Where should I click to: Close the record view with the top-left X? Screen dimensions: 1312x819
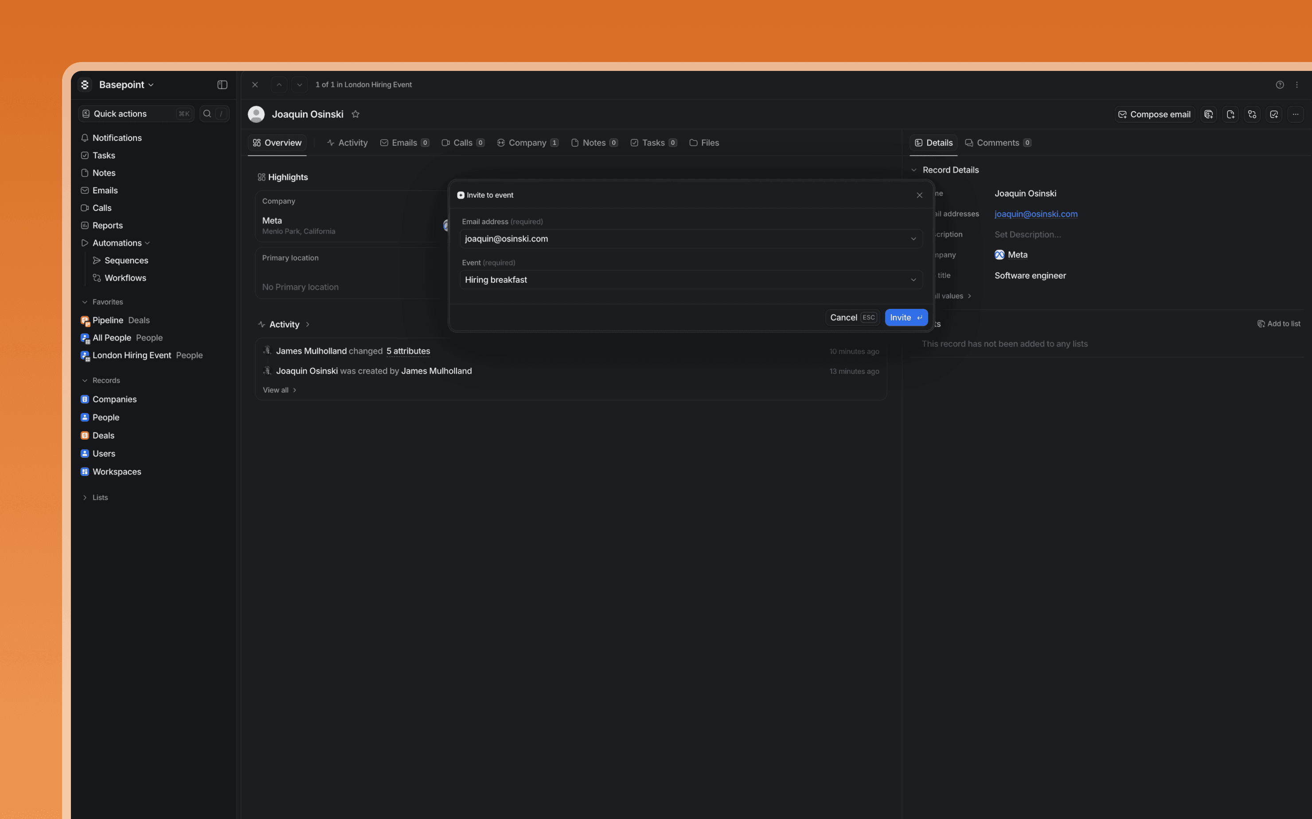tap(255, 85)
